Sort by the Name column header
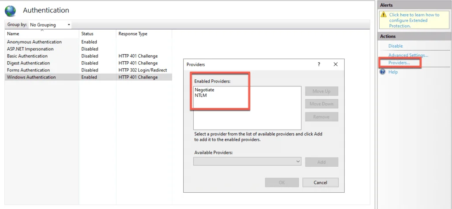Viewport: 452px width, 209px height. [x=13, y=34]
